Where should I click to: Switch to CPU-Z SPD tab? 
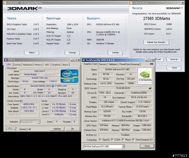pos(47,65)
